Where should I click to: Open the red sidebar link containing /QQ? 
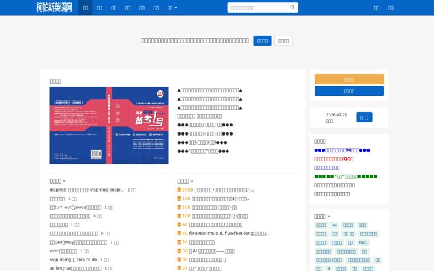(x=333, y=159)
